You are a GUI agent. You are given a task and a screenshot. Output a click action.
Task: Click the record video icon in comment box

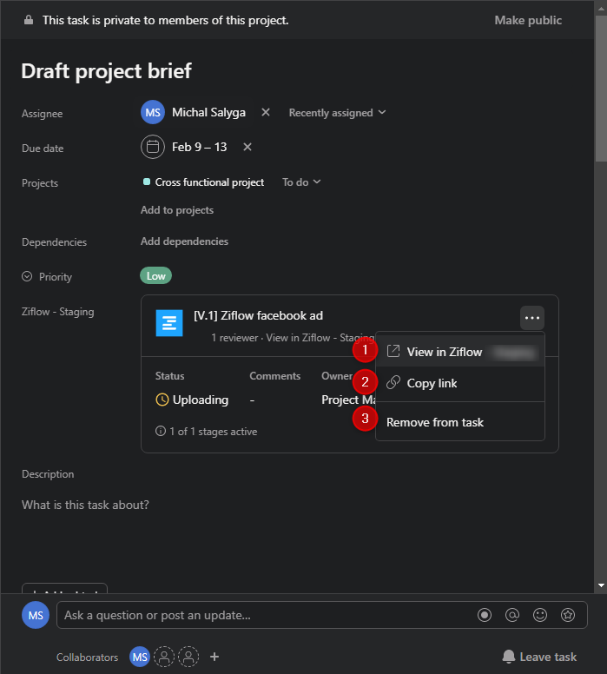[x=485, y=615]
